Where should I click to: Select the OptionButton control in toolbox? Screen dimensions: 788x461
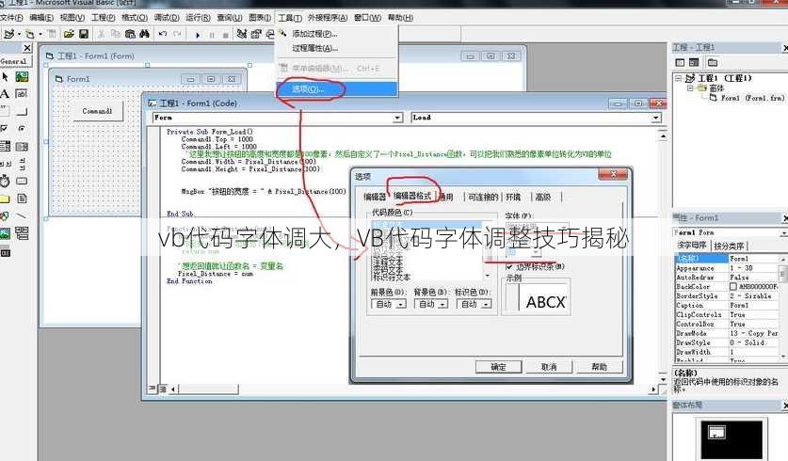coord(22,129)
